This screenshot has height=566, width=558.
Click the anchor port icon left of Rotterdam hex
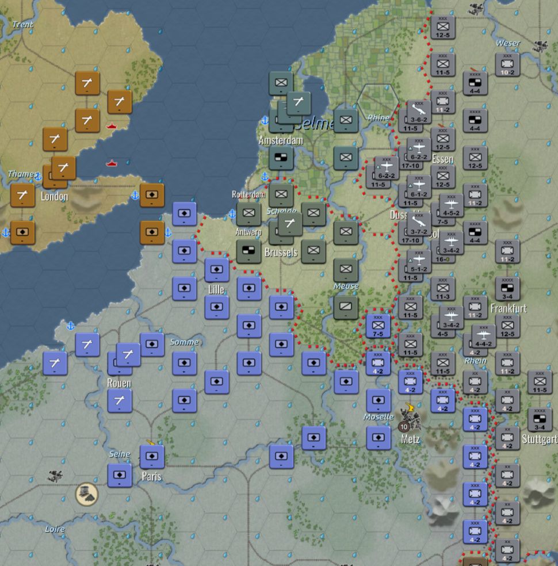click(232, 213)
